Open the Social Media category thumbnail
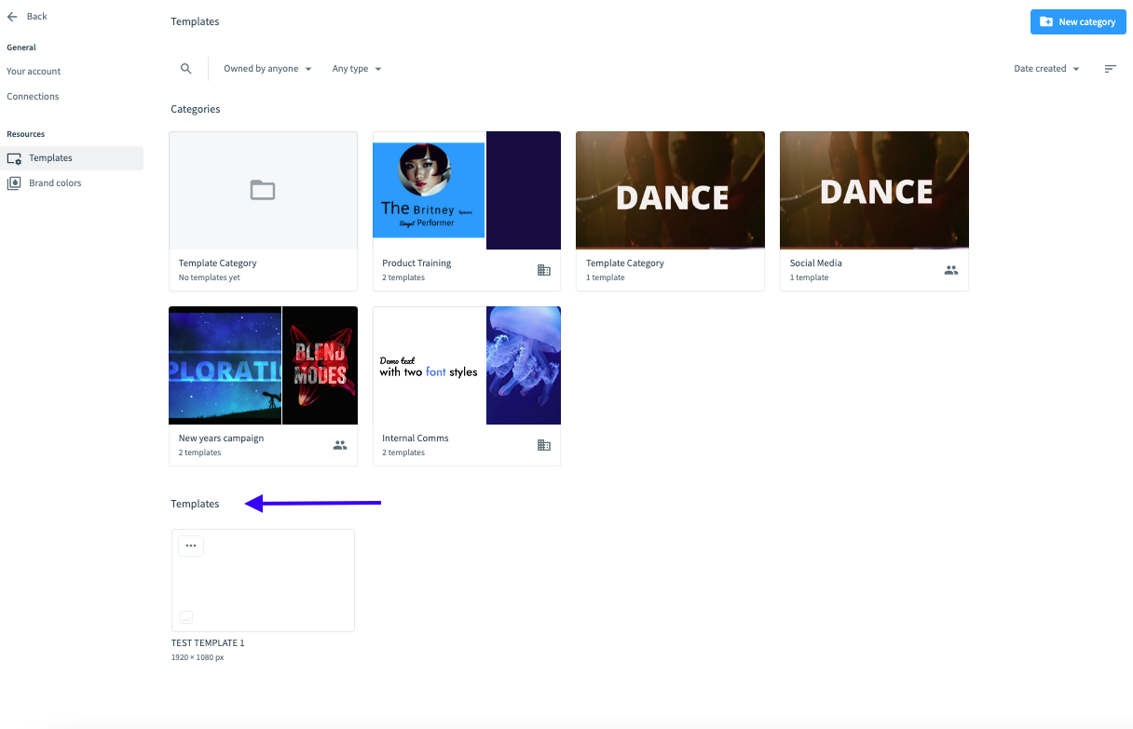 tap(874, 190)
